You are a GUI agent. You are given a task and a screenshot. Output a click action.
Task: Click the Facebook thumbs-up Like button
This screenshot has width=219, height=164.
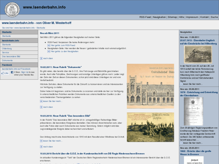(x=5, y=73)
